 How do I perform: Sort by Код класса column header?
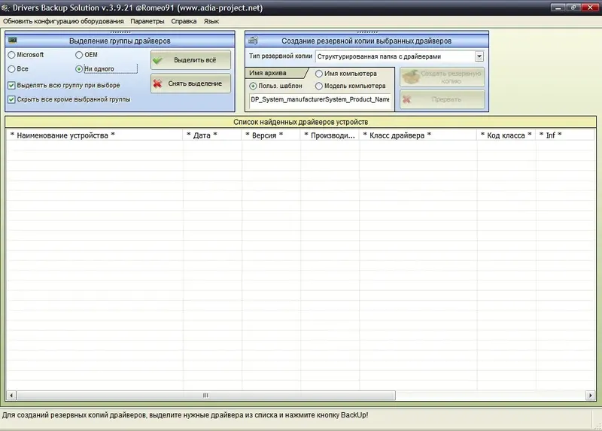pos(506,135)
